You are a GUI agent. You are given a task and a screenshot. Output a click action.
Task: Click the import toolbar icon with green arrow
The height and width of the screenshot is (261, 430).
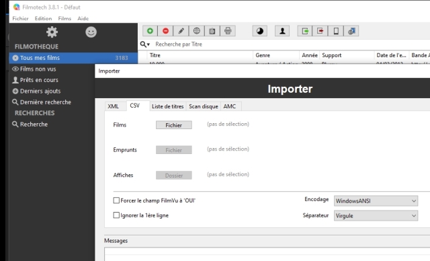pyautogui.click(x=305, y=31)
